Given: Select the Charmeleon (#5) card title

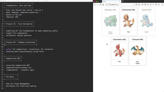Looking at the screenshot, I should coord(119,39).
